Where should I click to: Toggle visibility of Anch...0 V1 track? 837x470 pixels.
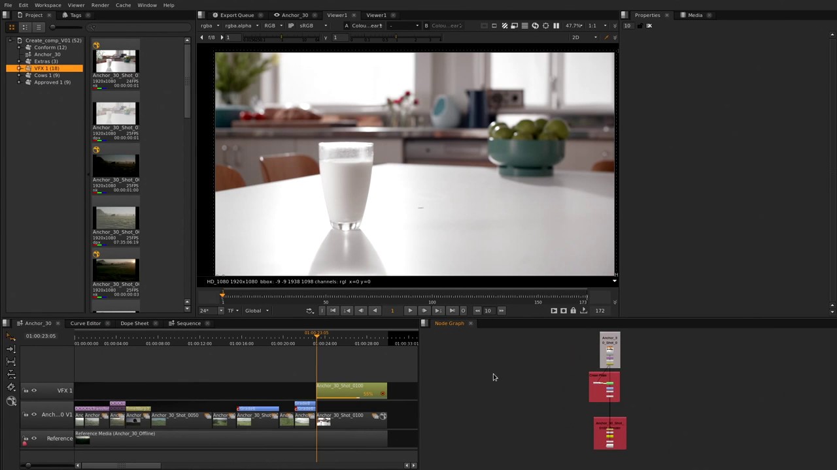(34, 415)
